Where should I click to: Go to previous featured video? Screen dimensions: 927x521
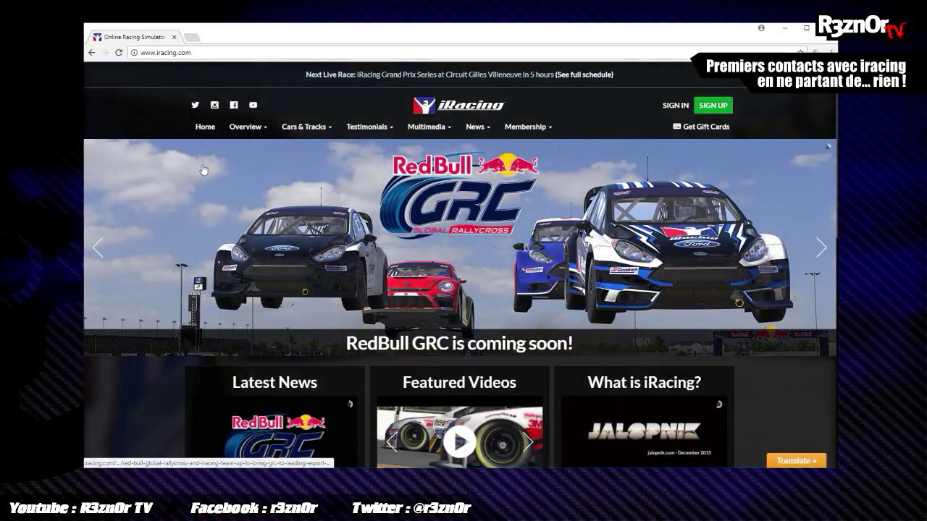coord(391,441)
